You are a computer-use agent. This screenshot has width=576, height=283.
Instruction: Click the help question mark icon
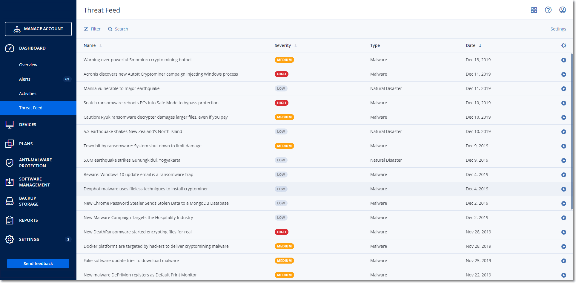548,10
